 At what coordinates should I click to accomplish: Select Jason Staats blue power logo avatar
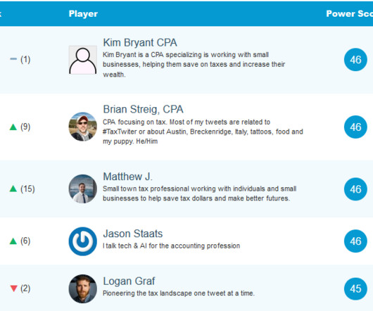(x=83, y=241)
